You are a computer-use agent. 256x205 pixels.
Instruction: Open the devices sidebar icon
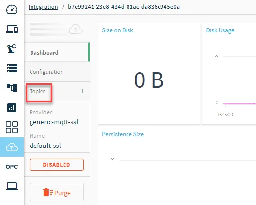pyautogui.click(x=12, y=29)
